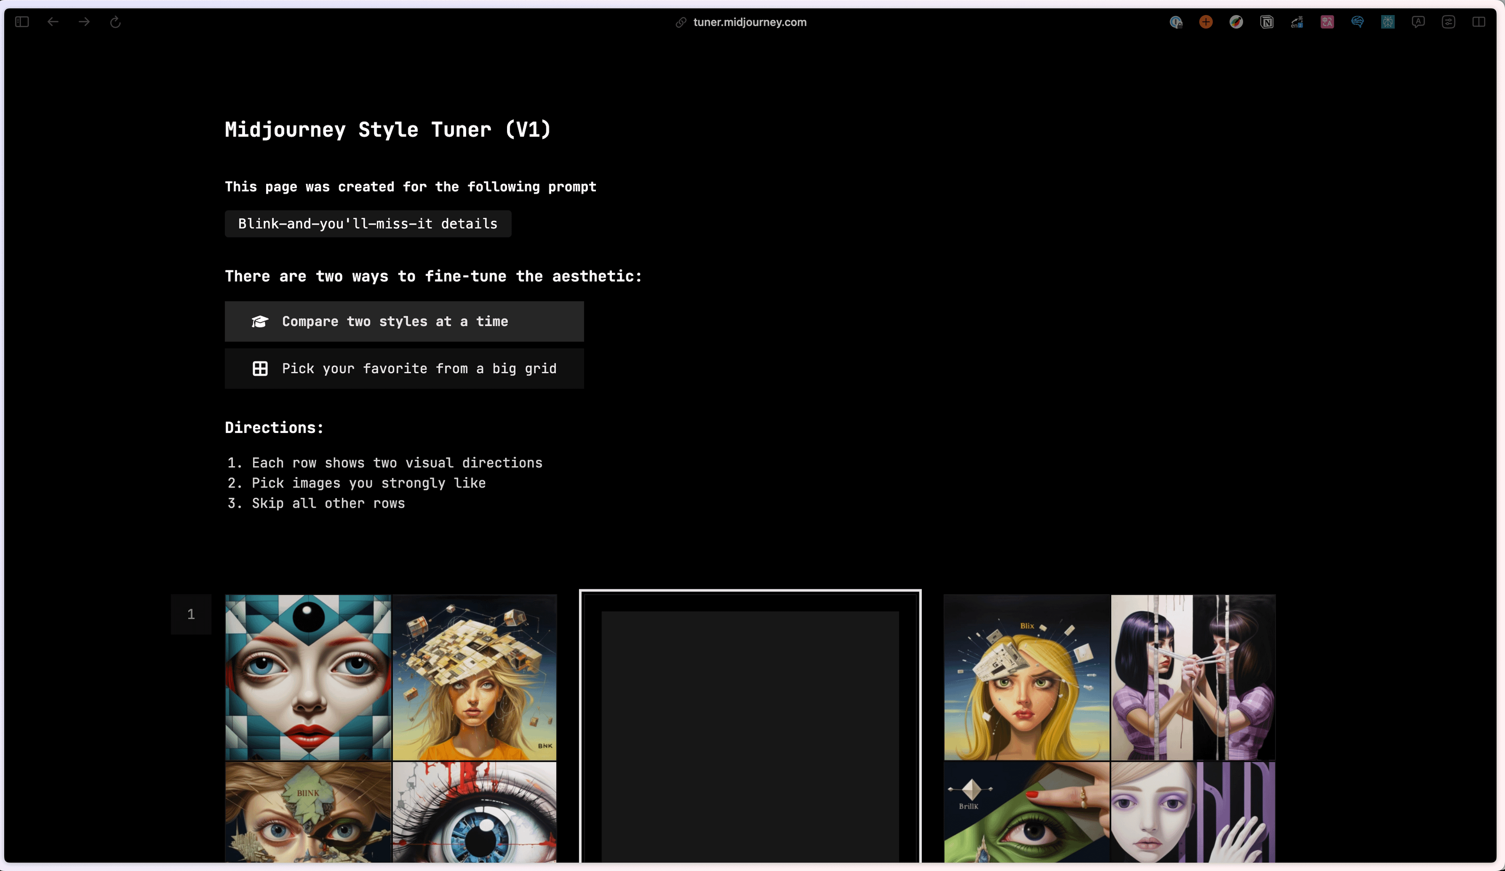Click the prompt text Blink-and-you'll-miss-it details
The height and width of the screenshot is (871, 1505).
coord(368,224)
